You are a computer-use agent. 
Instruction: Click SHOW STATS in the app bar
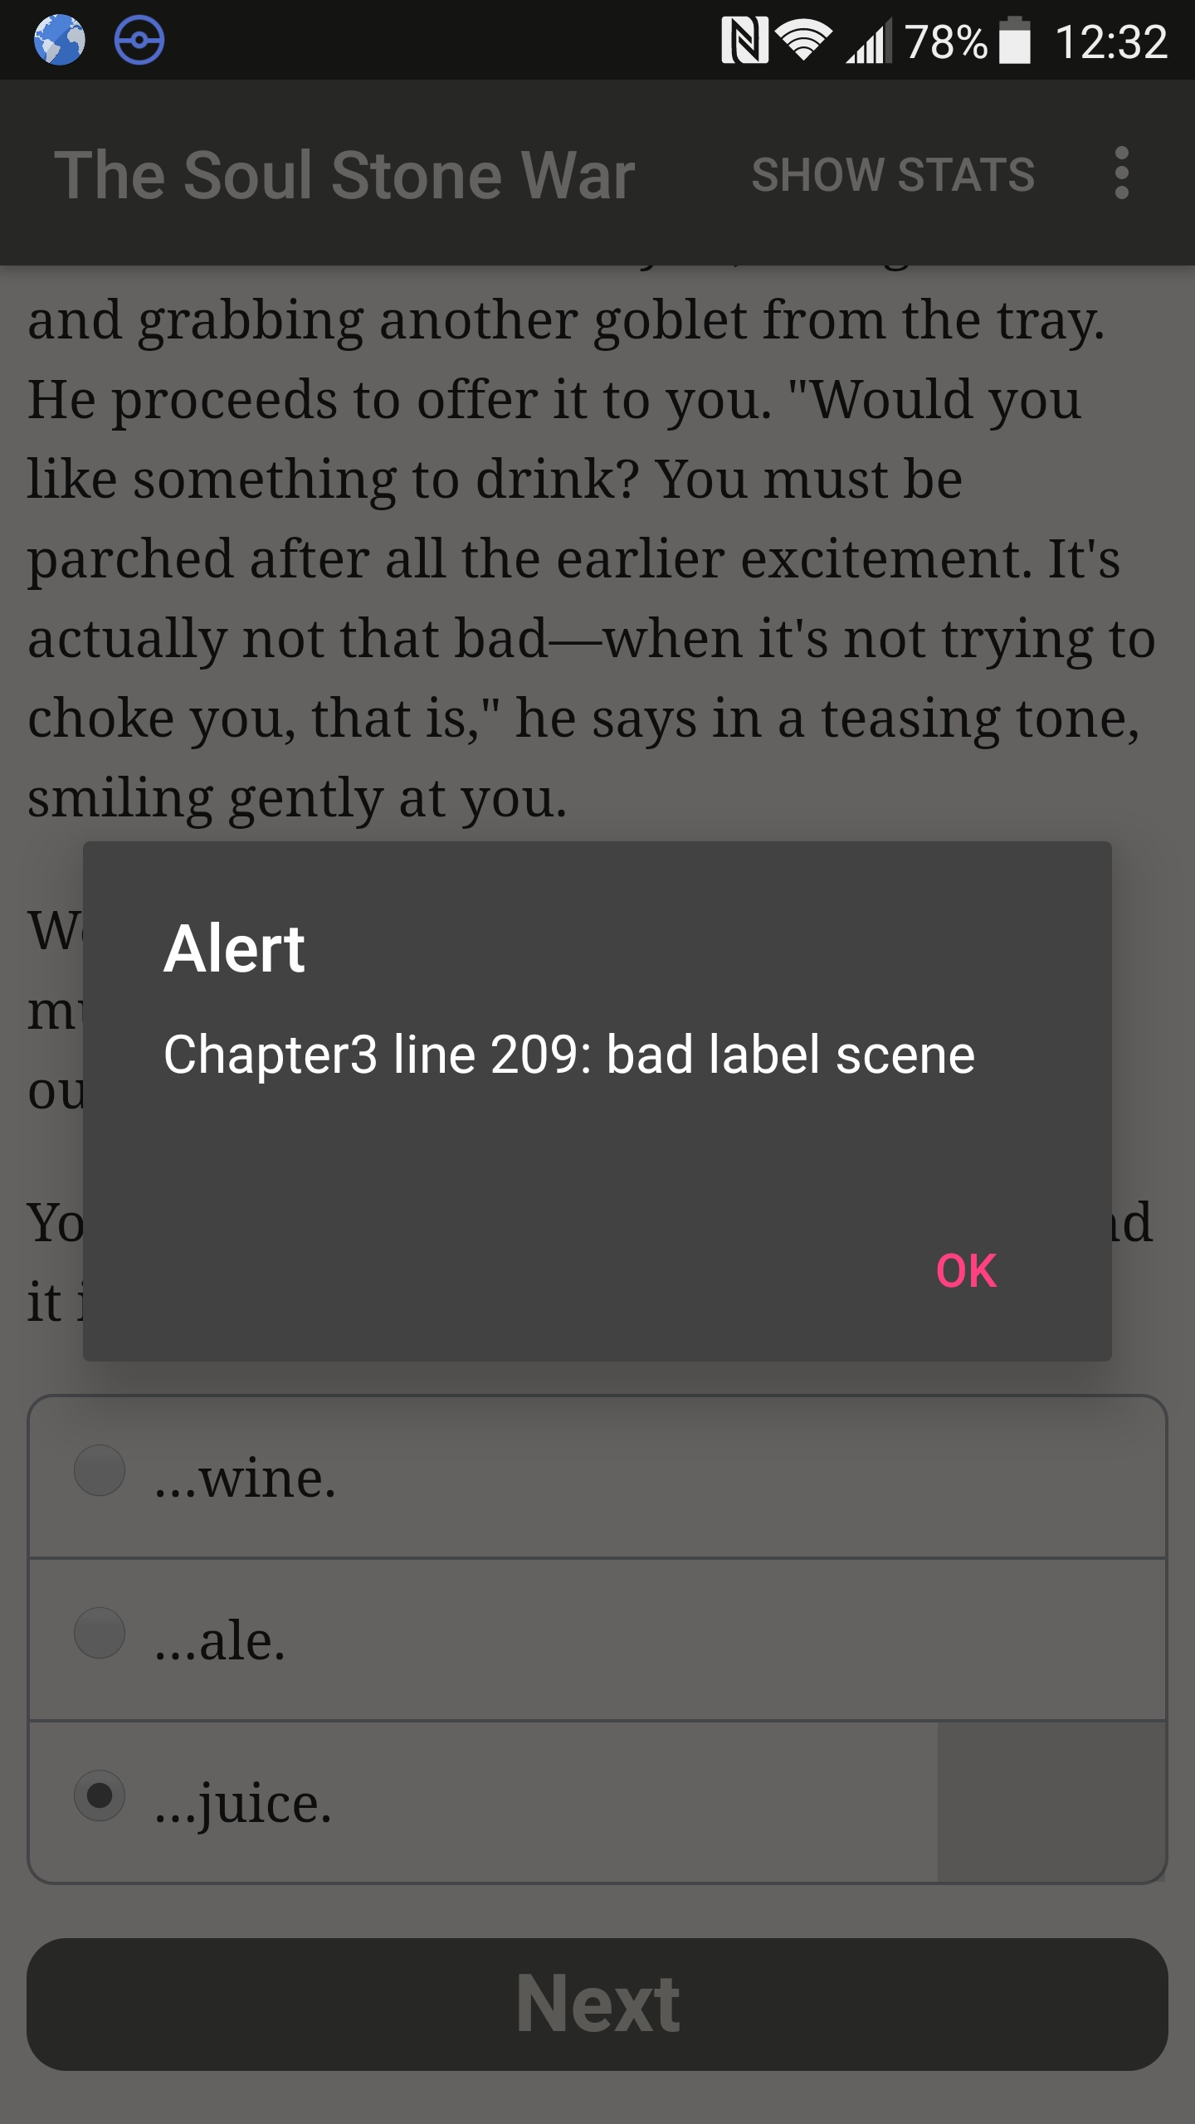(x=893, y=174)
